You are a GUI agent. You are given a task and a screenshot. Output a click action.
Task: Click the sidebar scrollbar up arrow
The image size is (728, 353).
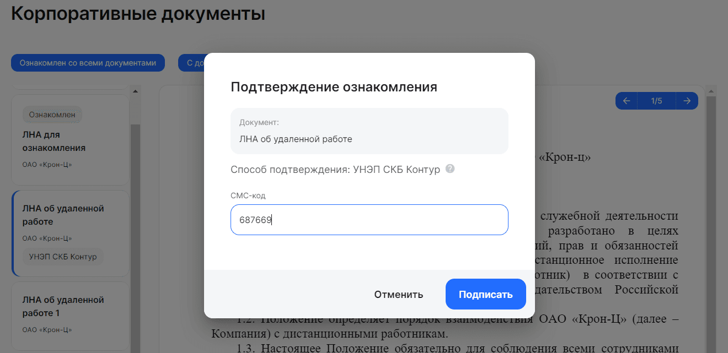point(136,91)
